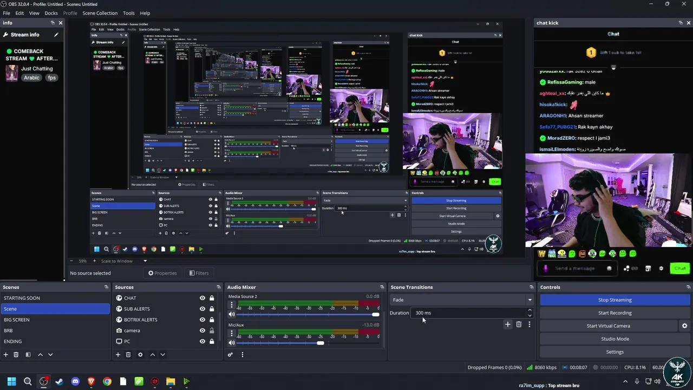Open the Scene Collection menu
The height and width of the screenshot is (390, 693).
[100, 13]
